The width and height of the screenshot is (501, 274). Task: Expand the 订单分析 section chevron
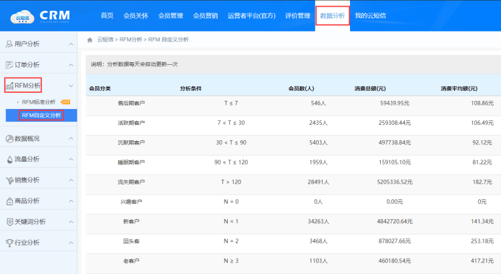point(71,65)
